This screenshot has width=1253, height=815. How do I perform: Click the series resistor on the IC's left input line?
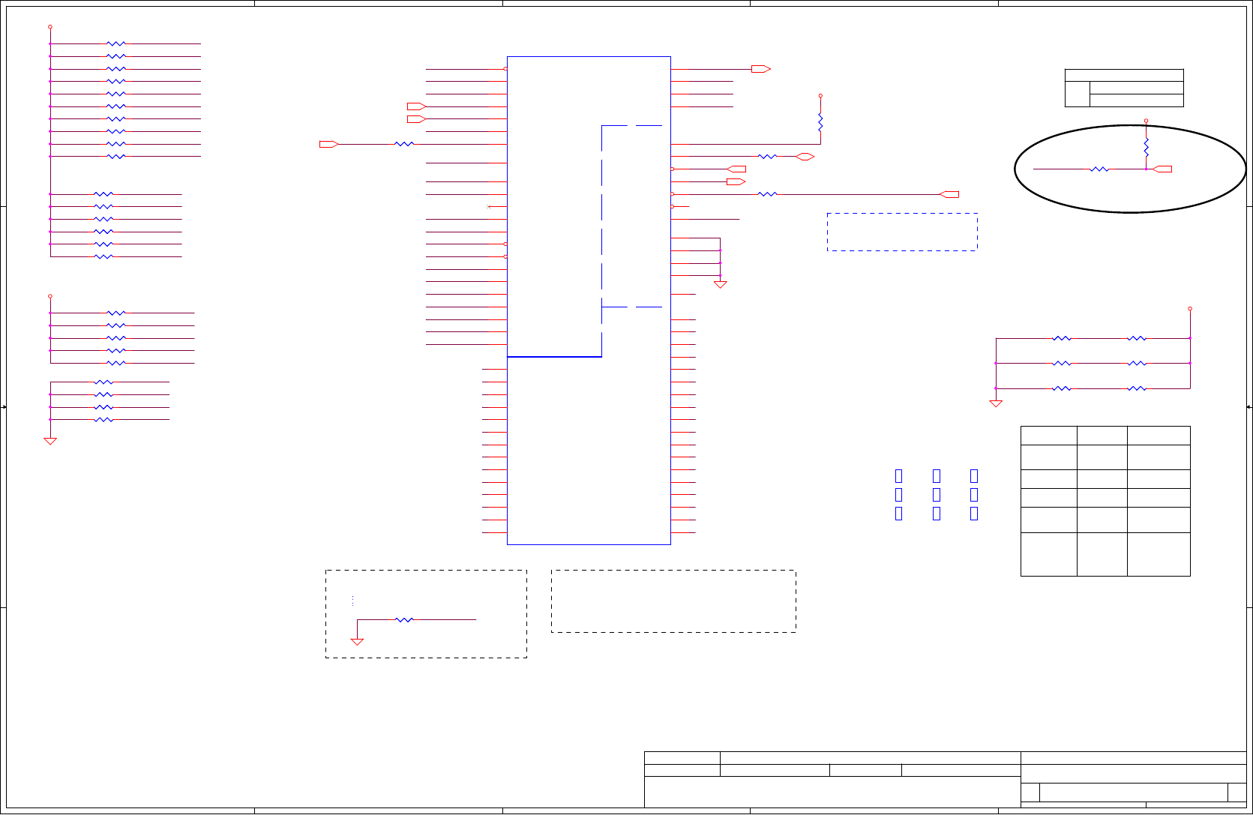pos(404,144)
